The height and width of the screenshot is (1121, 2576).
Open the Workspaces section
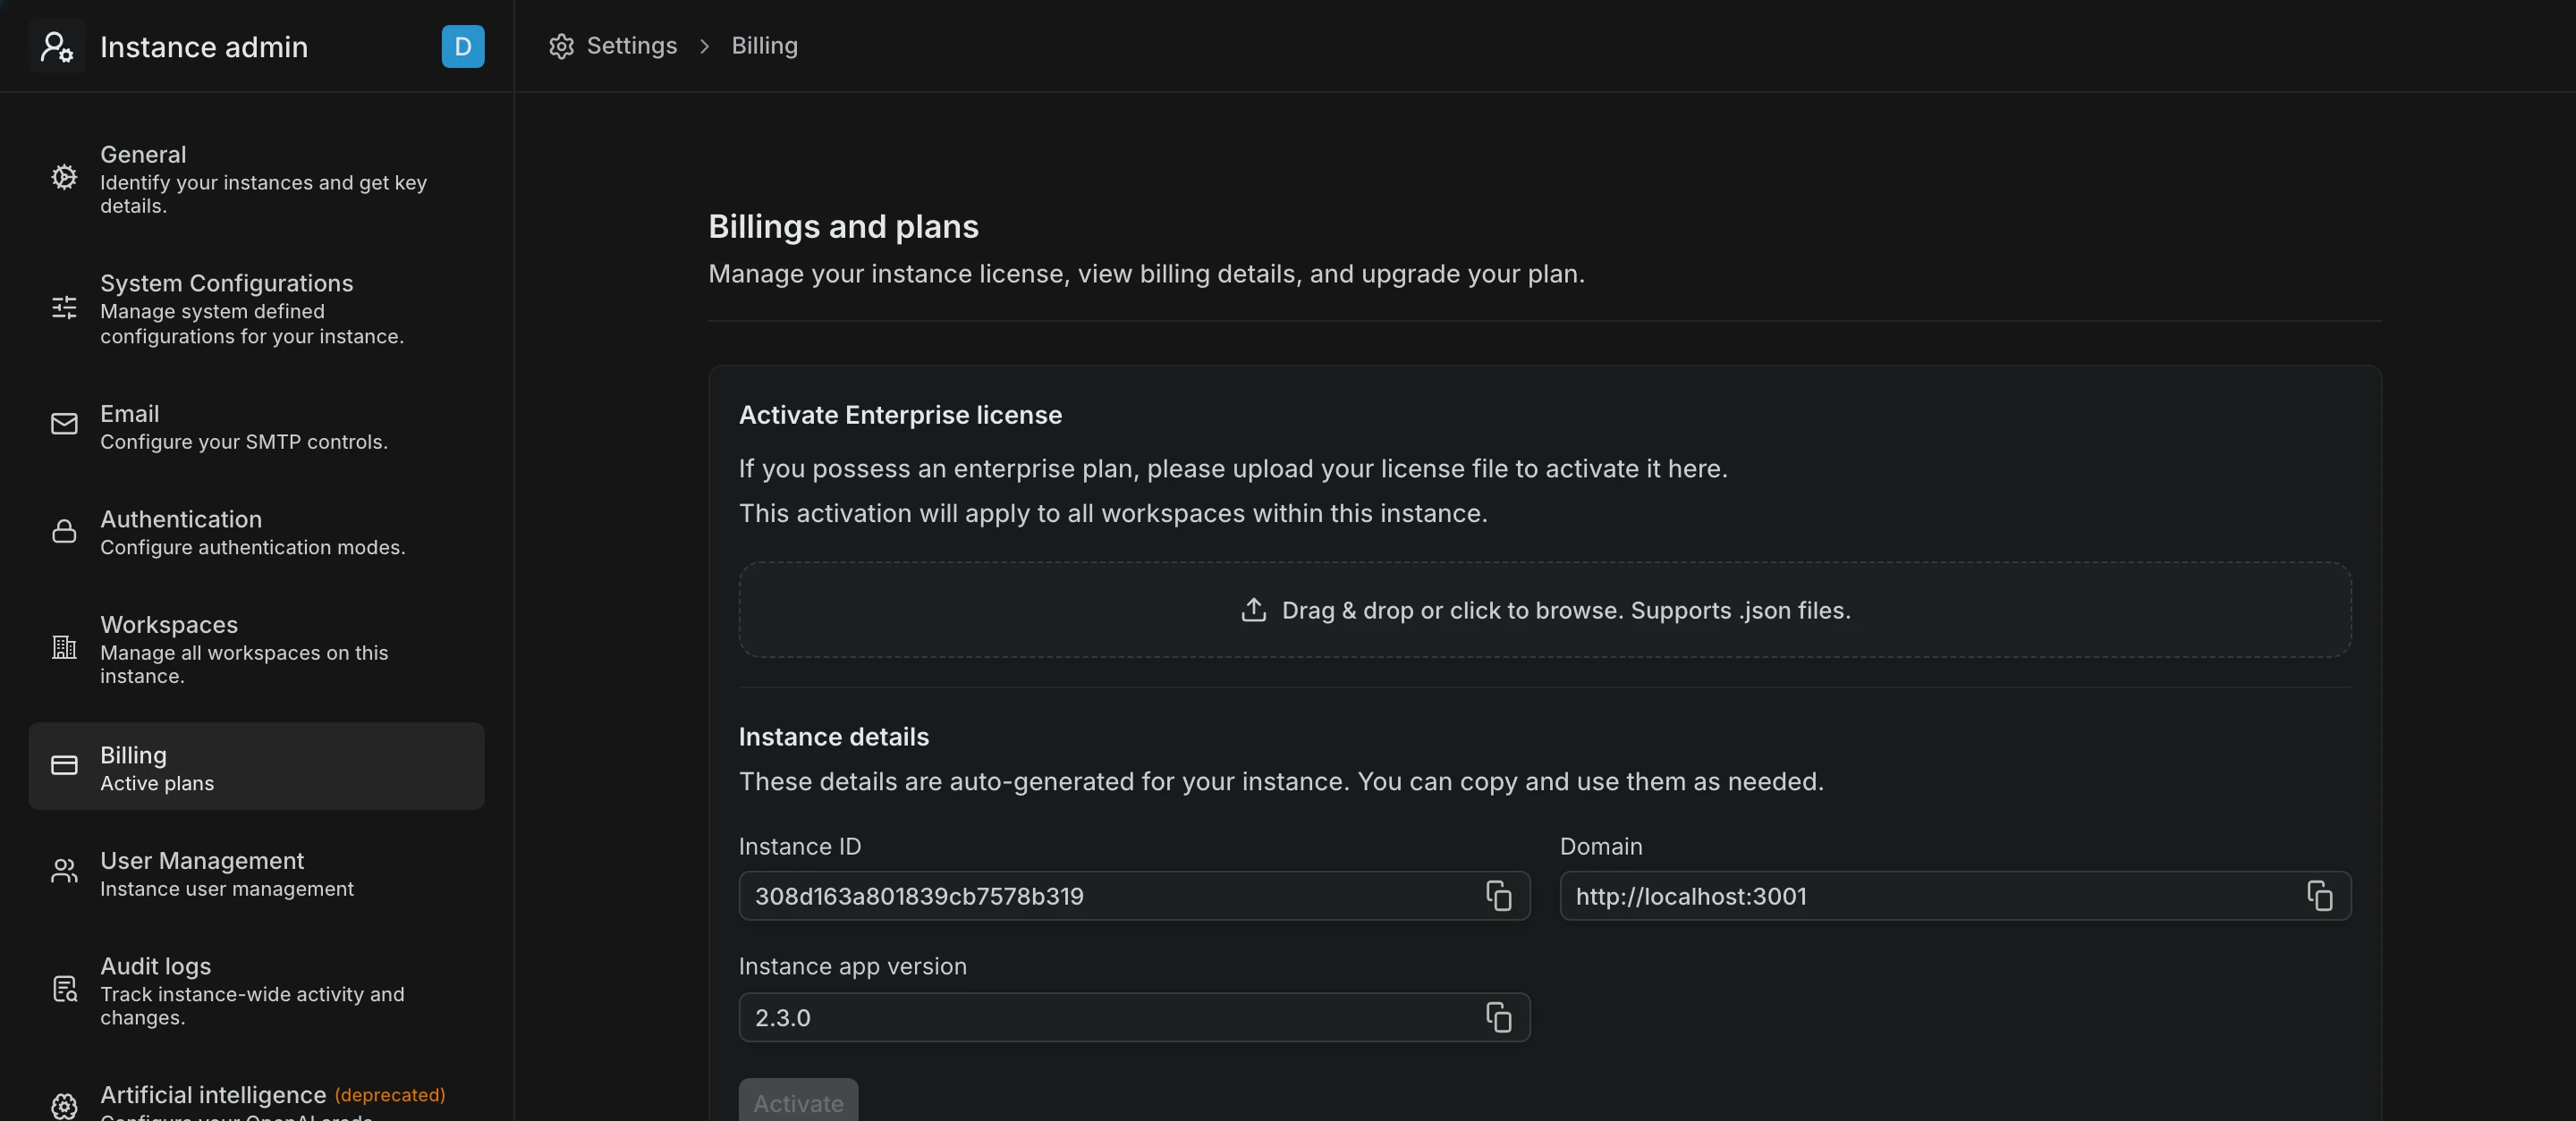point(257,649)
